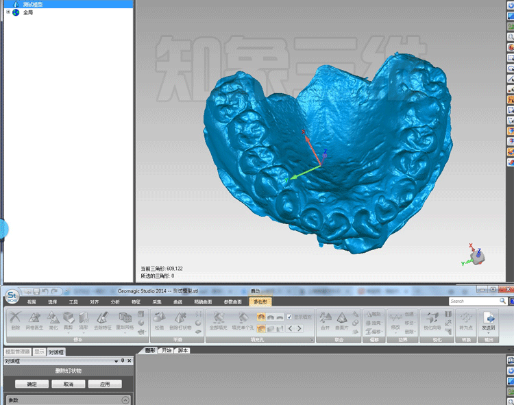The height and width of the screenshot is (405, 514).
Task: Click the next hole right-arrow button
Action: pos(299,328)
